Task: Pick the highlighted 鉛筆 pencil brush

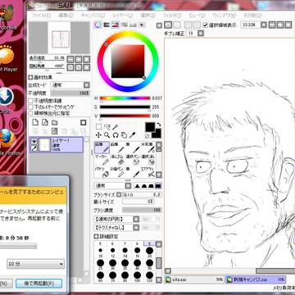Action: click(x=102, y=147)
